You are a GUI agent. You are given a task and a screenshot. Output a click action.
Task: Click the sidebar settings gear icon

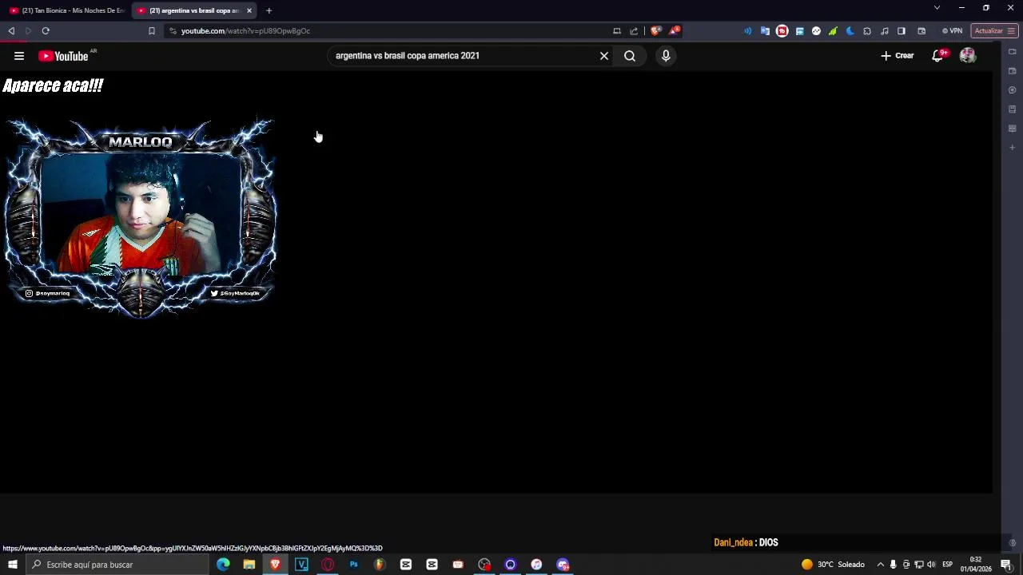pos(1013,543)
